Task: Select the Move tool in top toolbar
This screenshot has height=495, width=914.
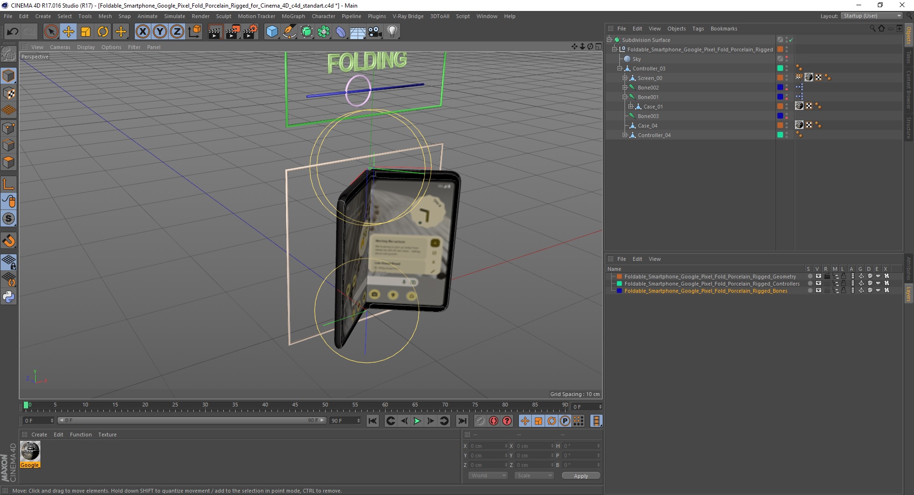Action: 69,32
